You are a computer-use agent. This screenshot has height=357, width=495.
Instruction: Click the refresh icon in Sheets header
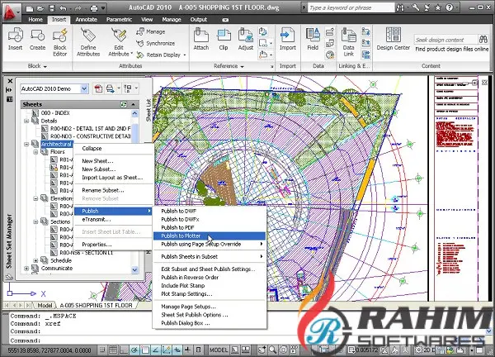coord(124,104)
